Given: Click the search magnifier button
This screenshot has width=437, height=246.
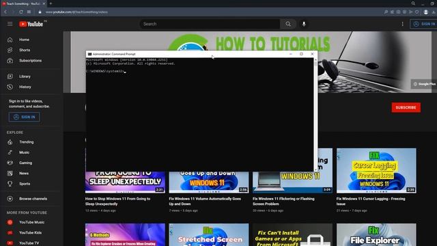Looking at the screenshot, I should click(x=288, y=24).
